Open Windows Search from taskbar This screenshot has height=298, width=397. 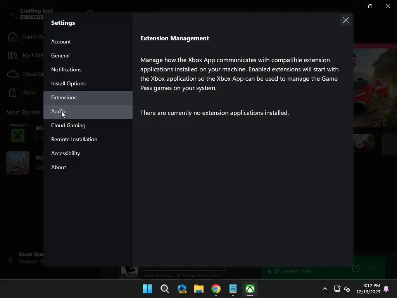164,289
